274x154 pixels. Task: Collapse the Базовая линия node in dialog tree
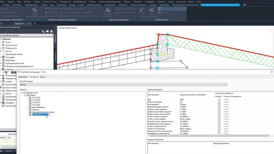point(22,93)
